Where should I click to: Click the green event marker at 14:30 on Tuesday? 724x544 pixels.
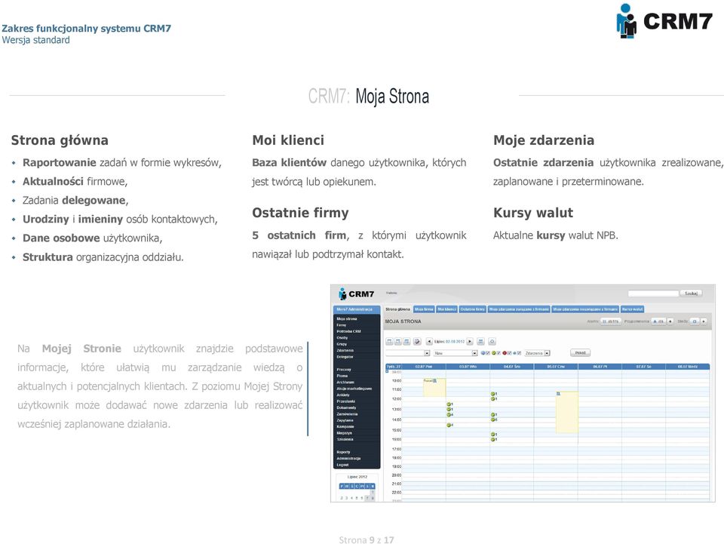(x=449, y=425)
